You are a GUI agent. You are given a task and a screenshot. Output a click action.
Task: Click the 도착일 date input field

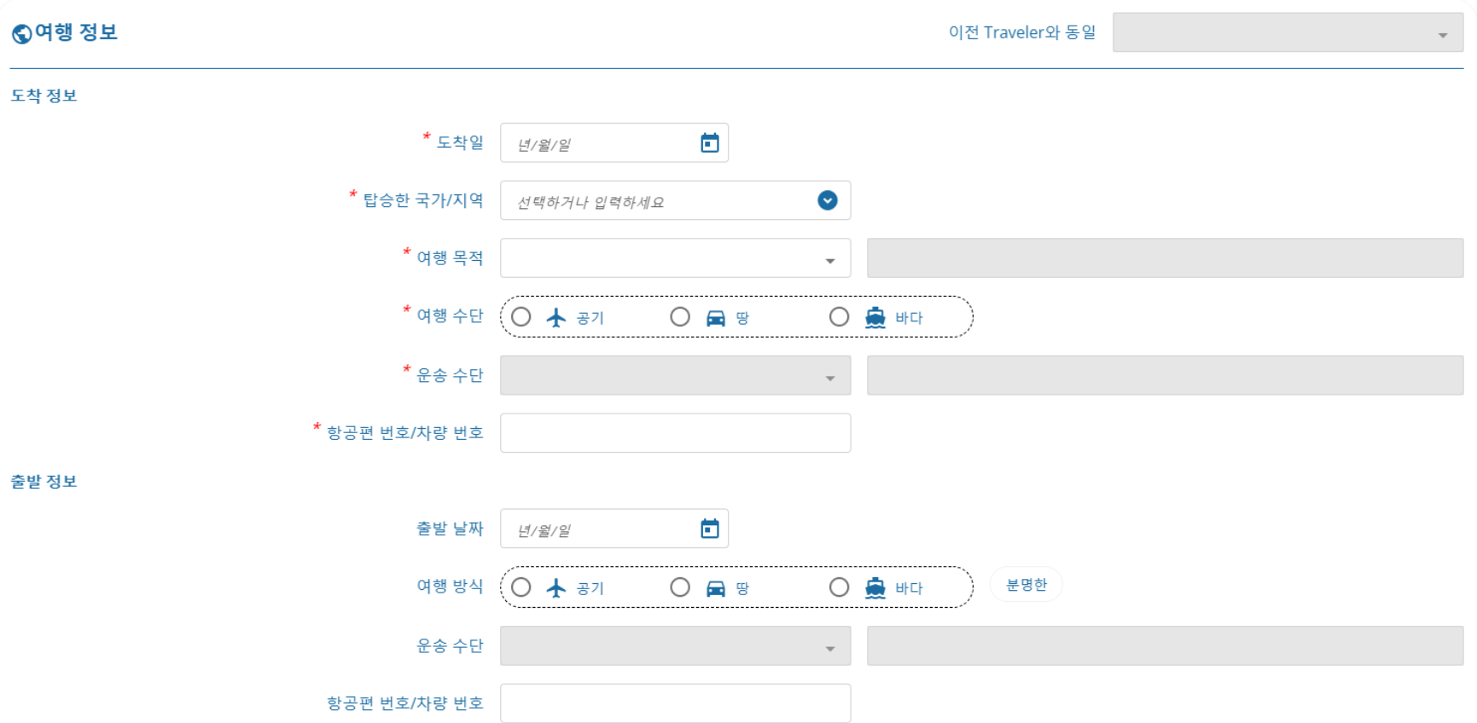613,143
